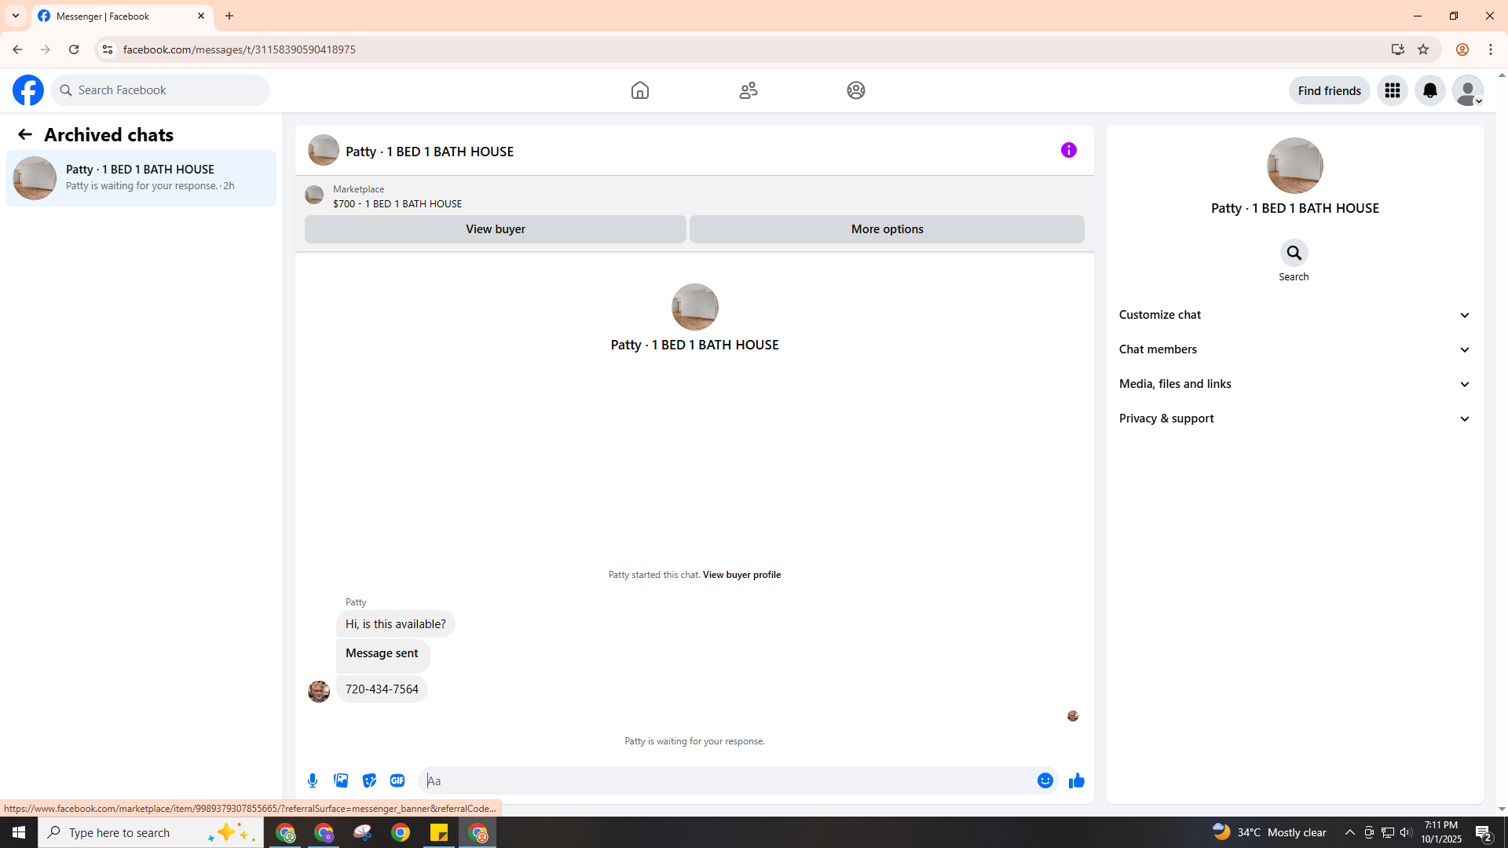
Task: Click the "Hi, is this available?" message
Action: [x=396, y=624]
